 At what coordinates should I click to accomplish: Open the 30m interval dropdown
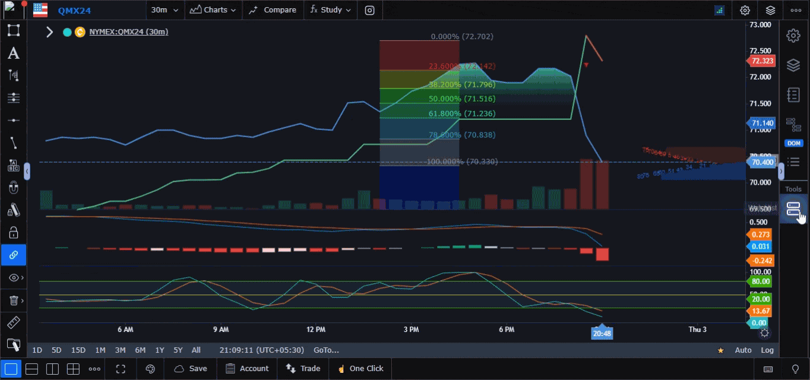[164, 10]
